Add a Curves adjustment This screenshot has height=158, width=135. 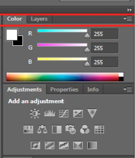click(64, 113)
